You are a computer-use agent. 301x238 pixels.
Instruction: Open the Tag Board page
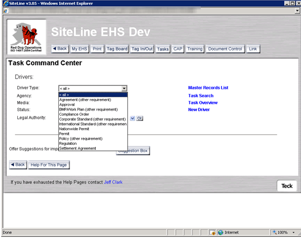click(x=117, y=49)
